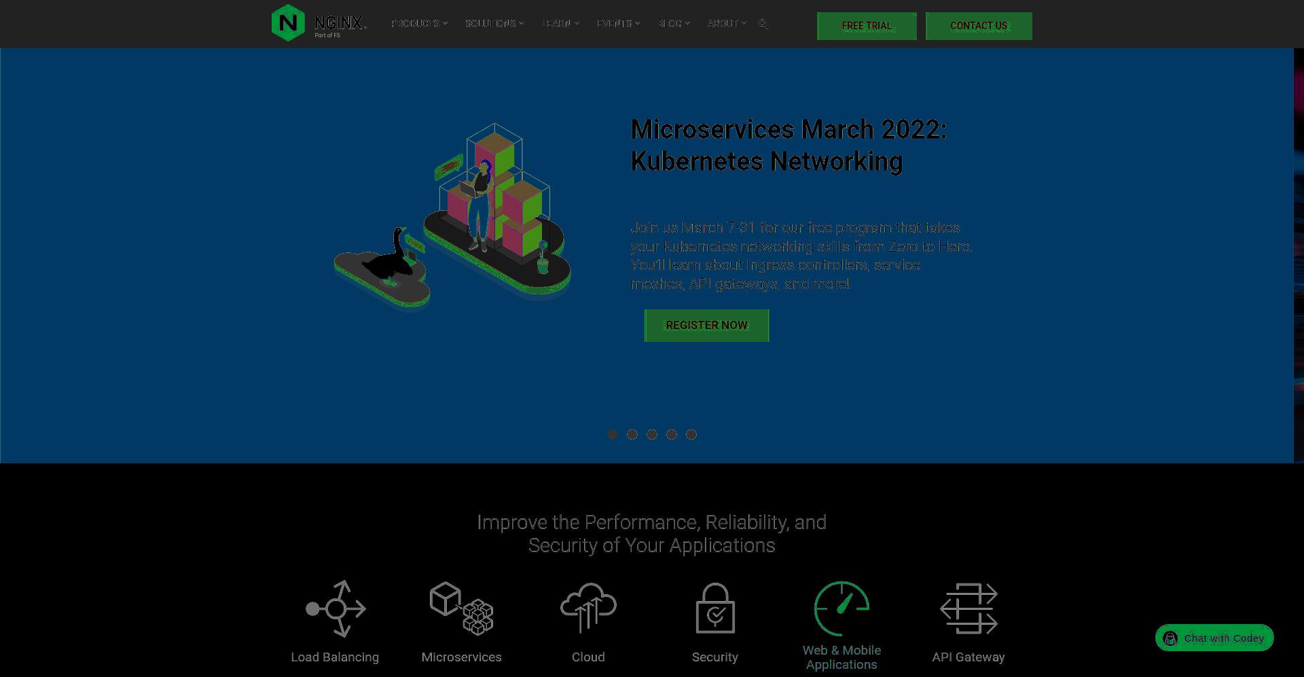Open the Events nav item

click(x=615, y=24)
